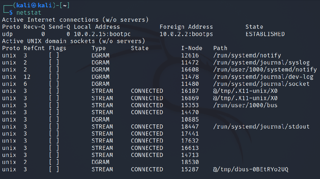320x179 pixels.
Task: Click the ESTABLISHED state value
Action: pos(265,34)
